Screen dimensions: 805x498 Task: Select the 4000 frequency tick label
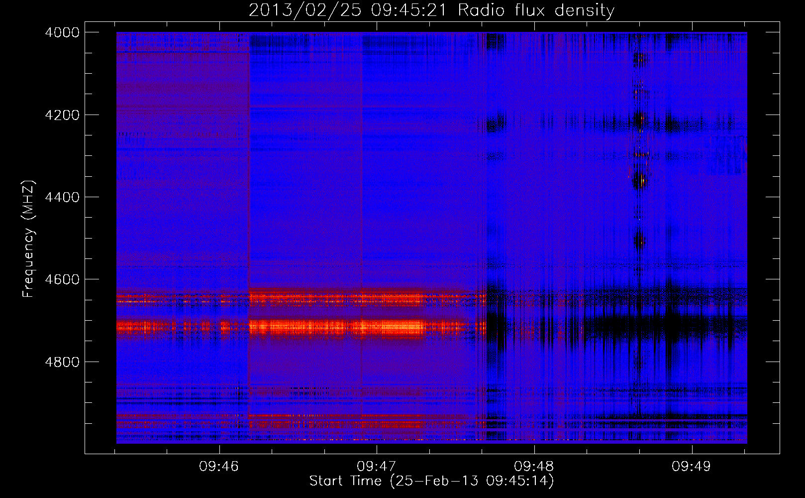(x=62, y=32)
